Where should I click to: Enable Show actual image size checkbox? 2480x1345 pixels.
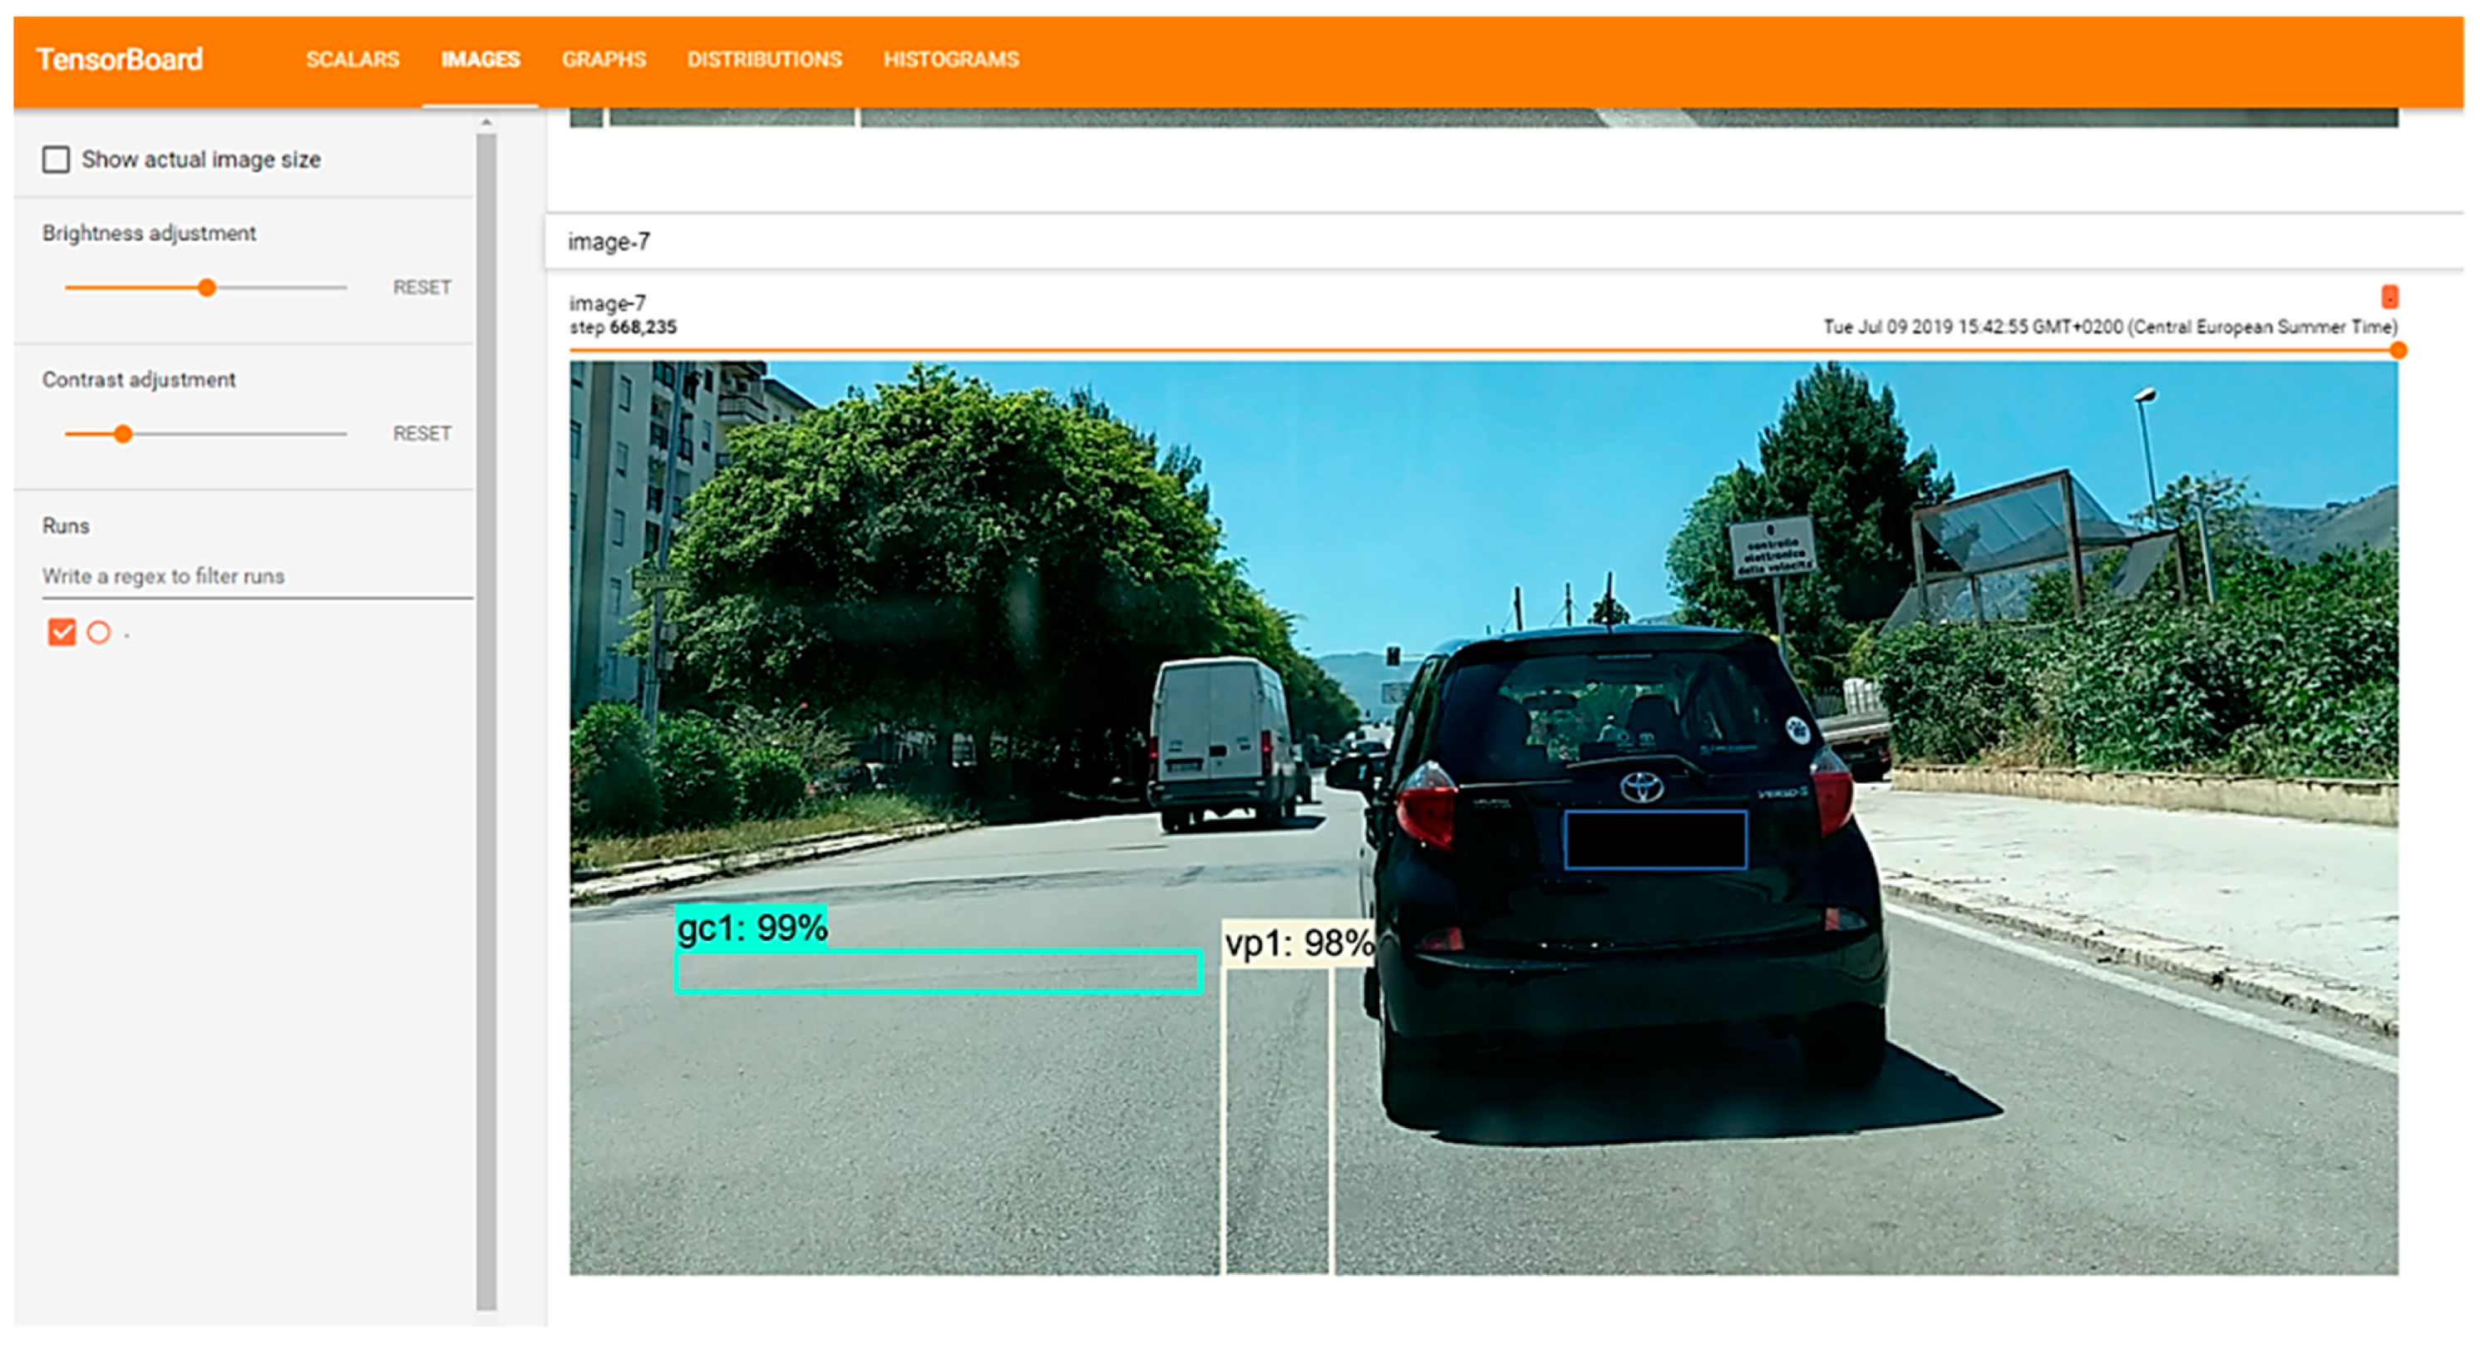[56, 160]
